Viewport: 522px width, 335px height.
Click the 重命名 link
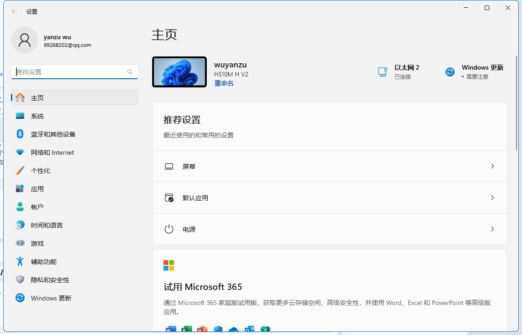click(x=224, y=83)
